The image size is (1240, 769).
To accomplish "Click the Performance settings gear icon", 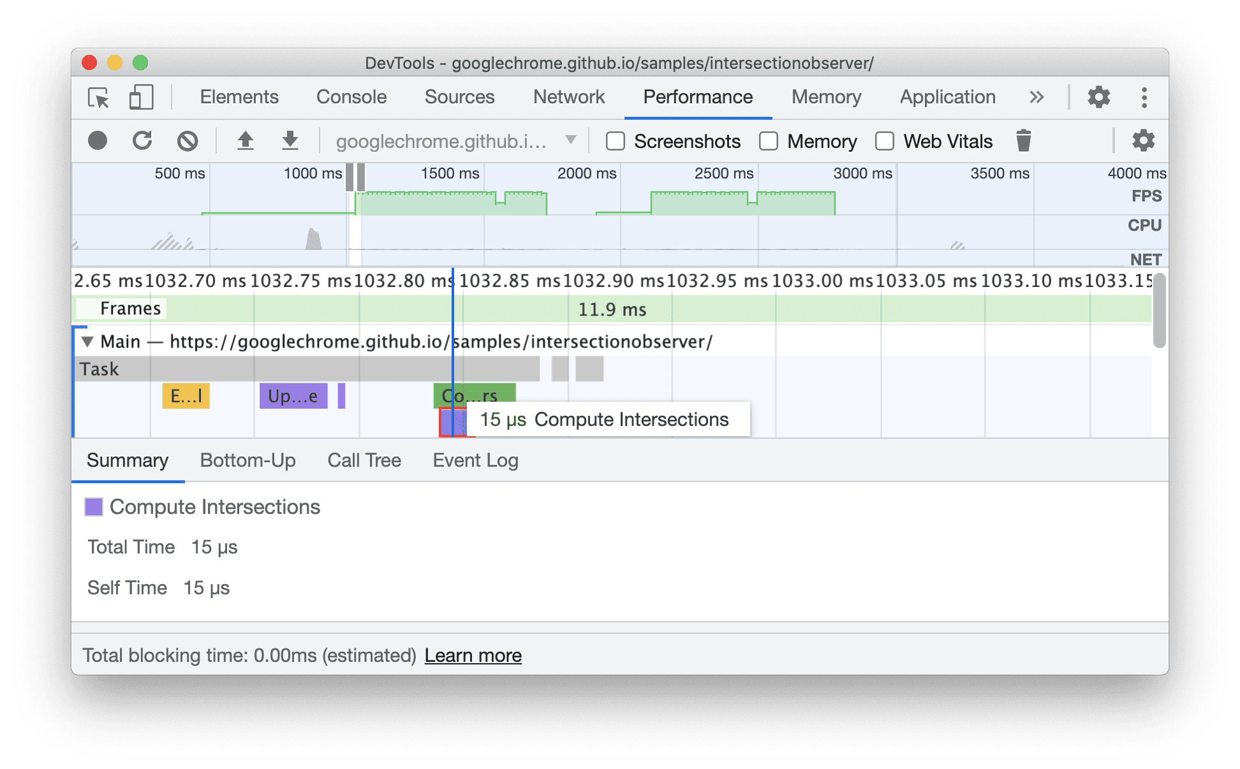I will click(1137, 140).
